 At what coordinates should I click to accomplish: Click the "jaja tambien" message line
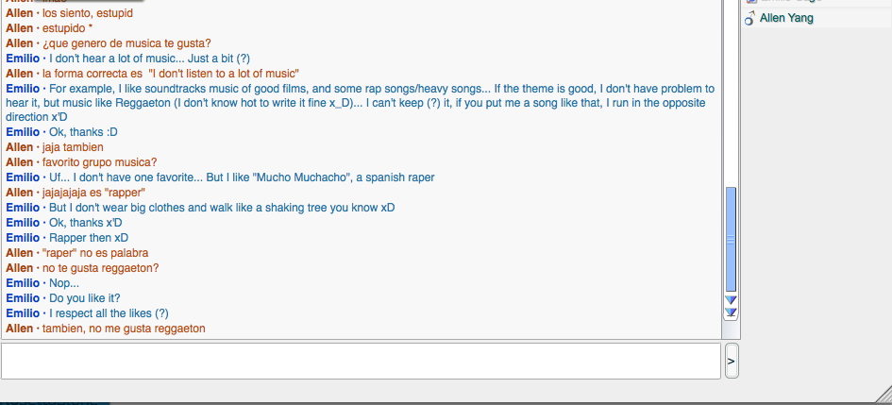73,147
